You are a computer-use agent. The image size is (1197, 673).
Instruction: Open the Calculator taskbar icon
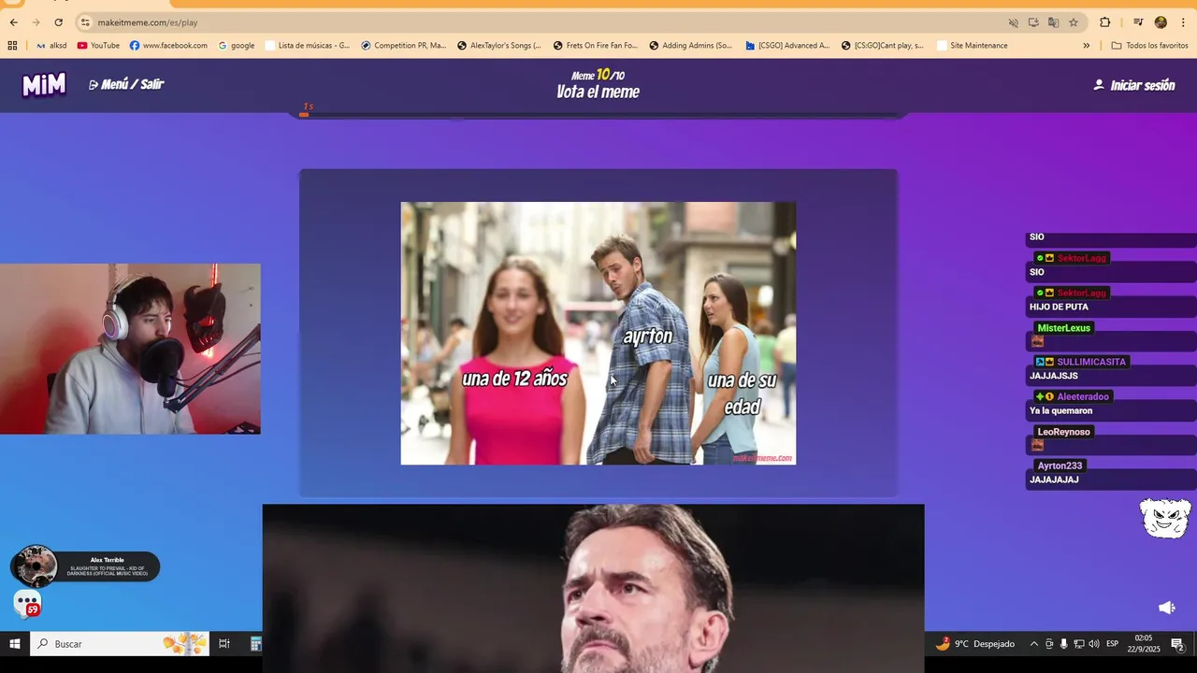click(255, 644)
